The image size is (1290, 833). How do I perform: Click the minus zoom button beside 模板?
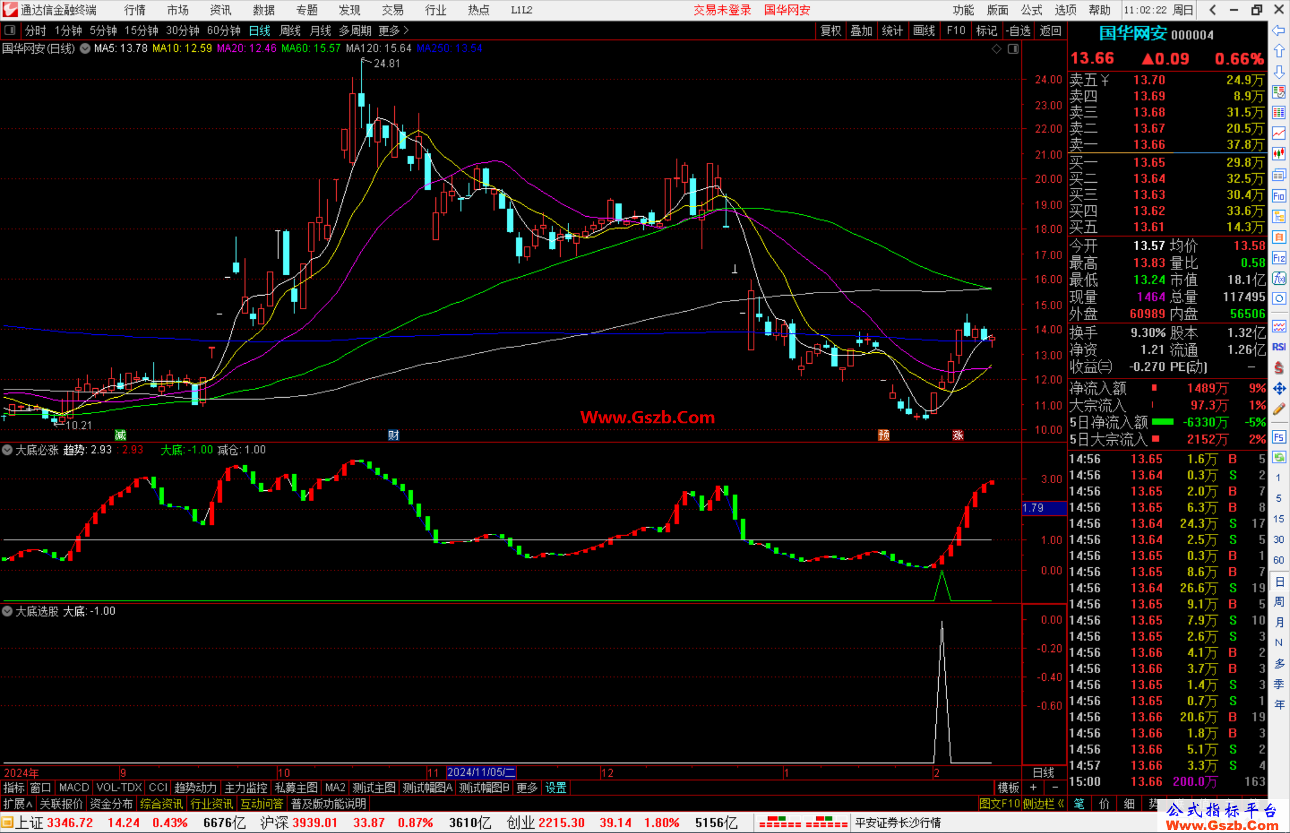1055,788
